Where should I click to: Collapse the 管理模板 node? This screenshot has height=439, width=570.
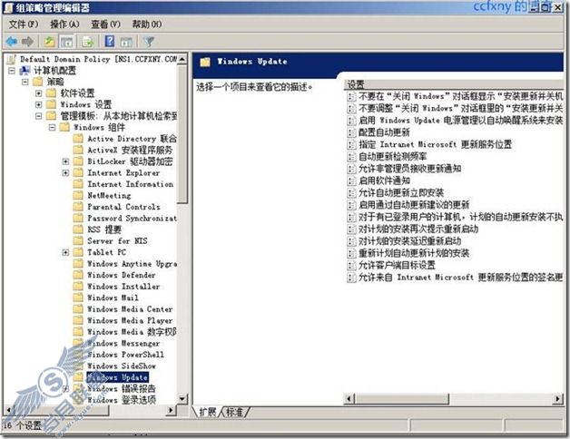[x=38, y=116]
